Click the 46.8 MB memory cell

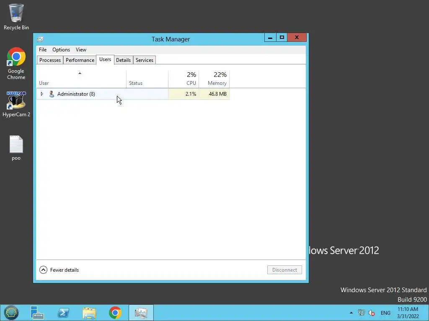point(214,94)
